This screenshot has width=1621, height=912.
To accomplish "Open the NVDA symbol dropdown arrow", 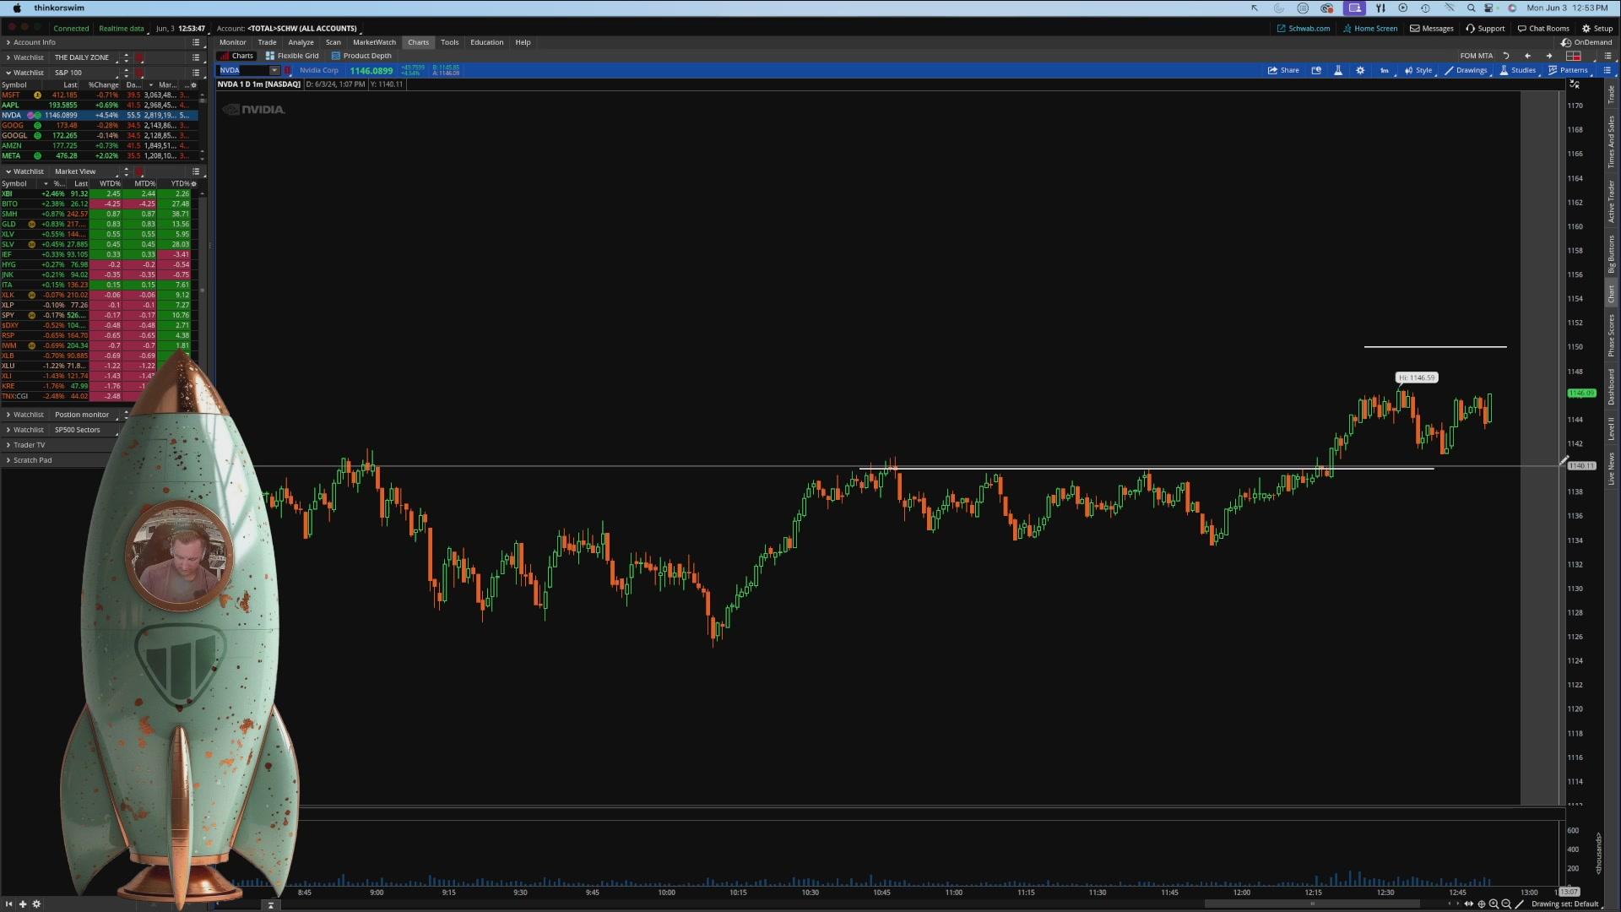I will point(274,70).
